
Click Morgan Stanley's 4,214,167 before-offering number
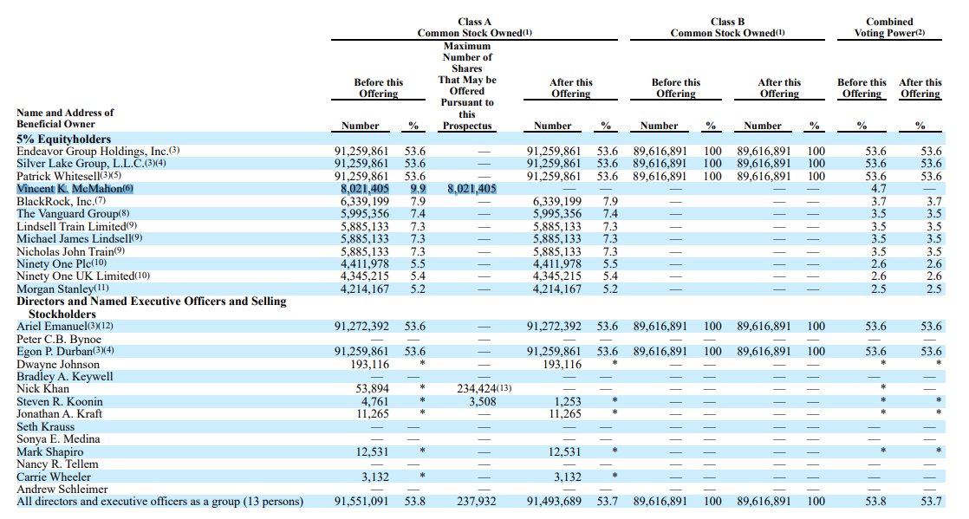(x=365, y=289)
